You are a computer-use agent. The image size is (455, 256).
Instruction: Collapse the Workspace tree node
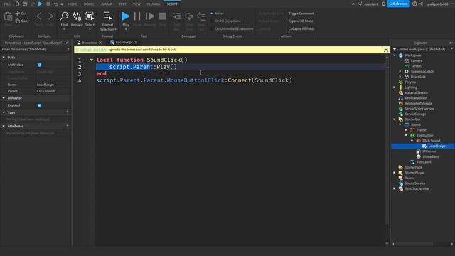click(x=395, y=55)
